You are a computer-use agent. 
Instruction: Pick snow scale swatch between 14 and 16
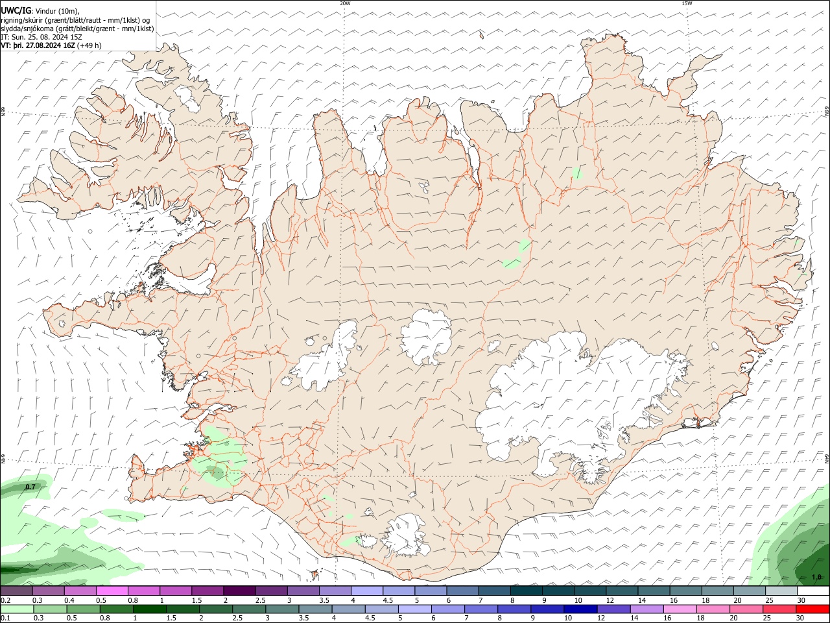[x=654, y=591]
